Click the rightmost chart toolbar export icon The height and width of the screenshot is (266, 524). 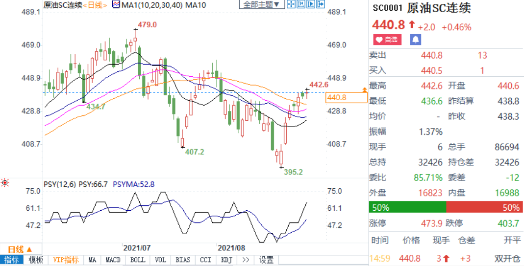[x=321, y=5]
